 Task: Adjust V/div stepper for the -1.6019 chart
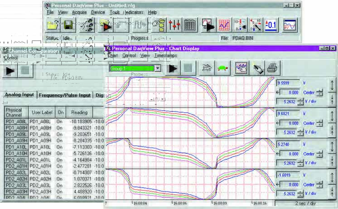coord(300,194)
